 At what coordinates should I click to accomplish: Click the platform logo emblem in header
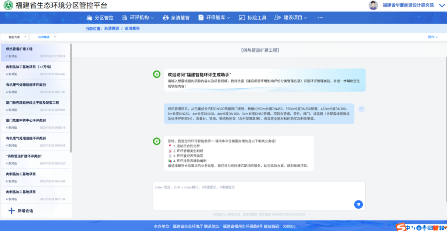point(8,5)
